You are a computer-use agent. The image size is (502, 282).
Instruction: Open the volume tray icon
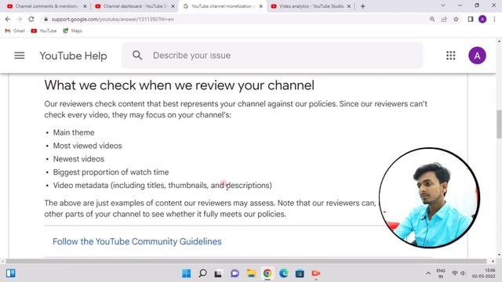pyautogui.click(x=463, y=273)
